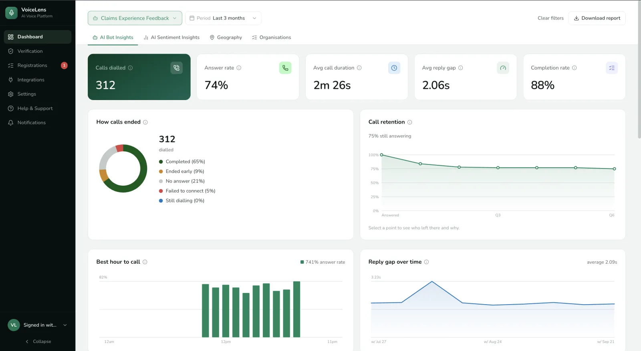Click the info icon next to Answer rate
Screen dimensions: 641x351
(239, 68)
